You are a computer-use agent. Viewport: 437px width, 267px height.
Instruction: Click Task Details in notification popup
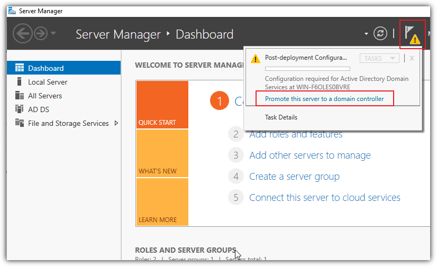coord(281,117)
